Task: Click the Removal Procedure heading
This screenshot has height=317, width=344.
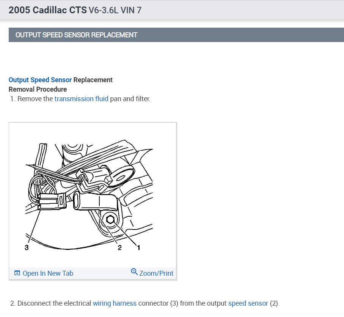Action: [38, 89]
